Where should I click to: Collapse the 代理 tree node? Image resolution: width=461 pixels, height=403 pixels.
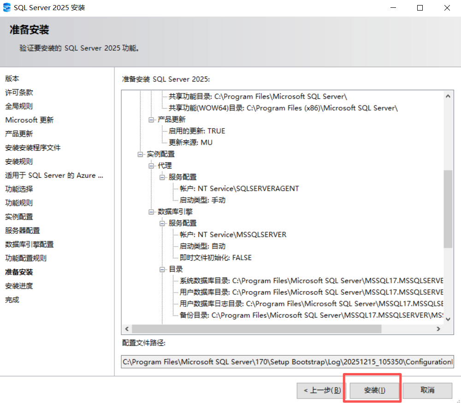[x=151, y=166]
